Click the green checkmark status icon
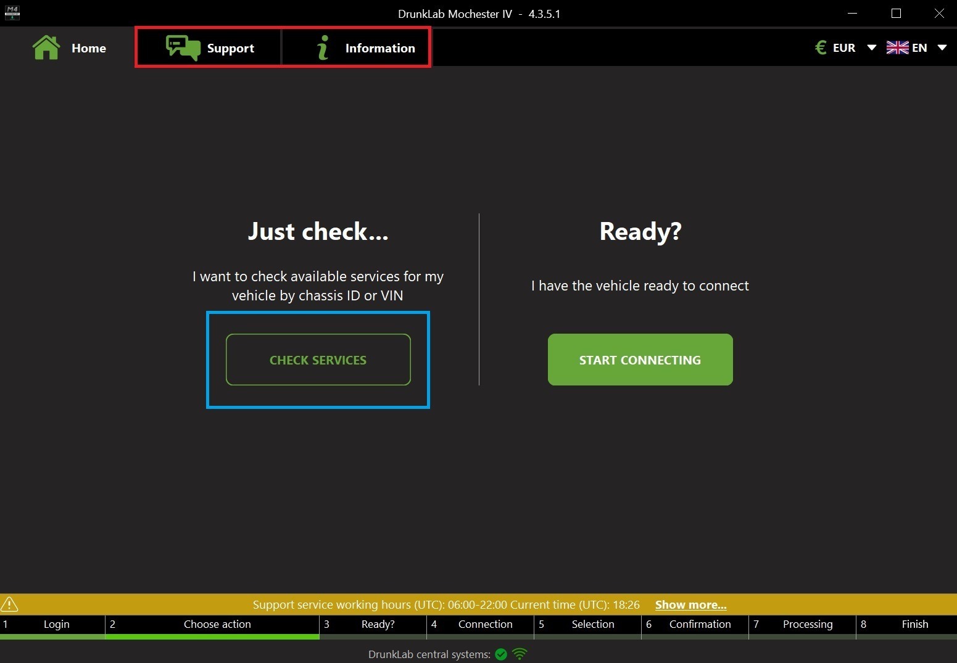Image resolution: width=957 pixels, height=663 pixels. click(x=501, y=654)
